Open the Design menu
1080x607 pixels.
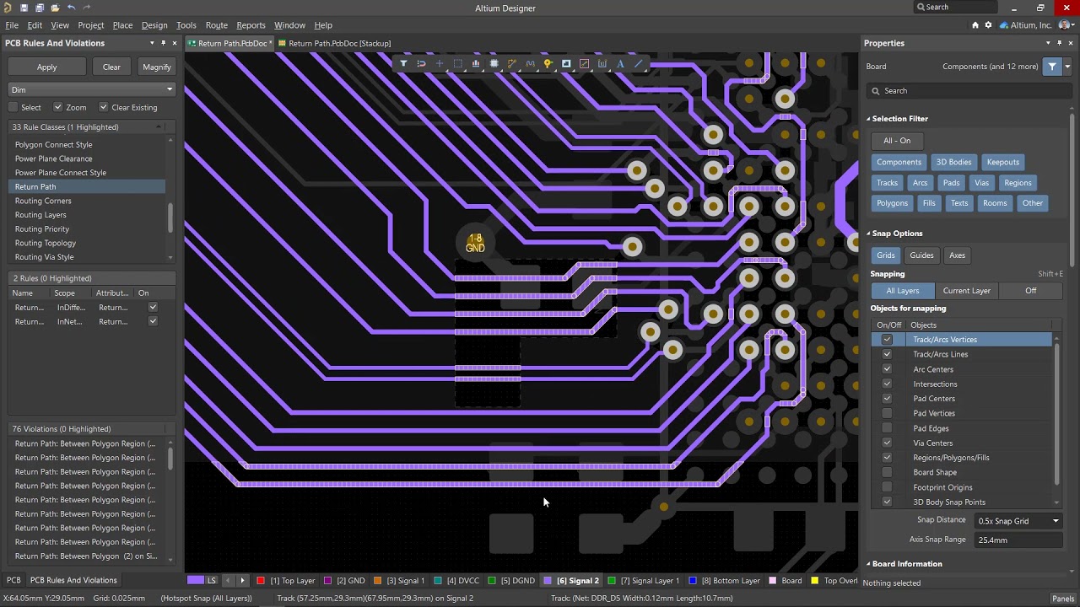[154, 25]
